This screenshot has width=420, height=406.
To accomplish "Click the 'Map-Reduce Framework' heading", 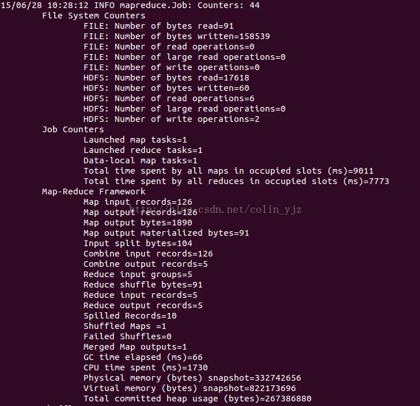I will tap(94, 191).
